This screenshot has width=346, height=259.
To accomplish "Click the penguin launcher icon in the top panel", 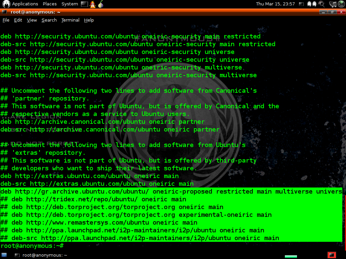I will pyautogui.click(x=93, y=4).
